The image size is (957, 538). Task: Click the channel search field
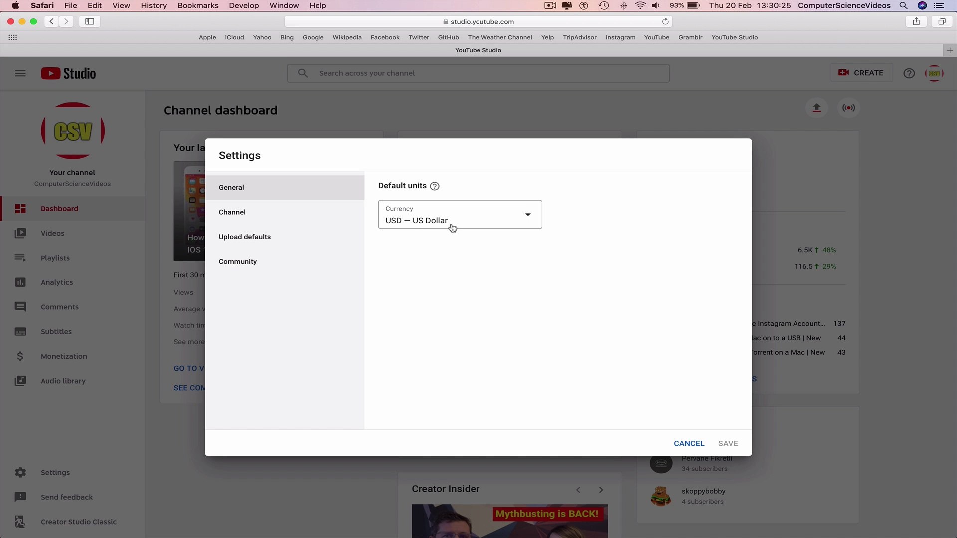(478, 73)
